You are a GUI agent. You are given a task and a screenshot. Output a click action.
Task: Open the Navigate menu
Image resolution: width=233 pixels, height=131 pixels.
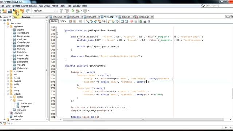point(16,6)
